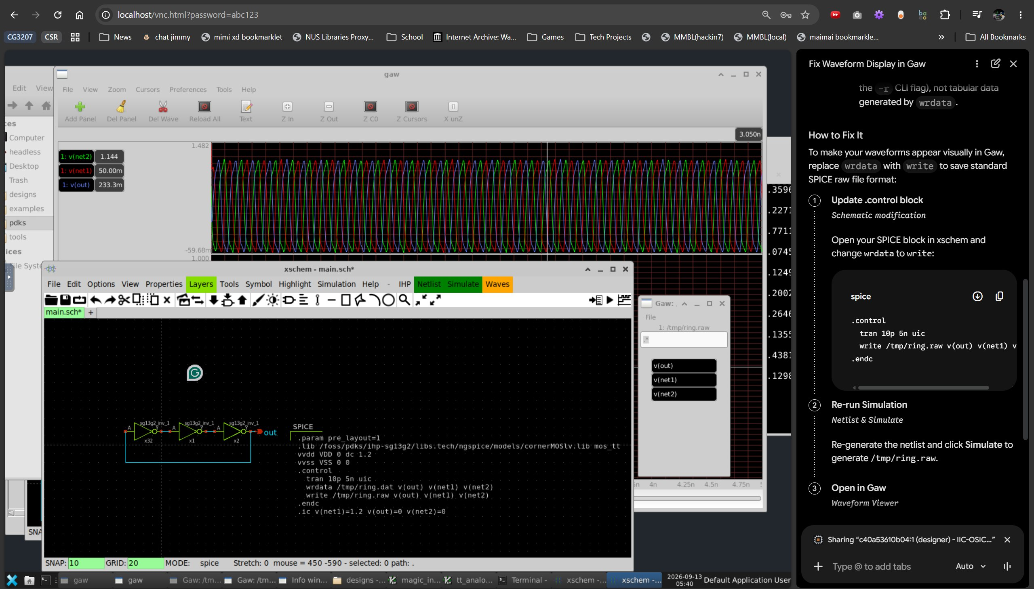Viewport: 1034px width, 589px height.
Task: Click the Reload All icon in gaw
Action: [204, 107]
